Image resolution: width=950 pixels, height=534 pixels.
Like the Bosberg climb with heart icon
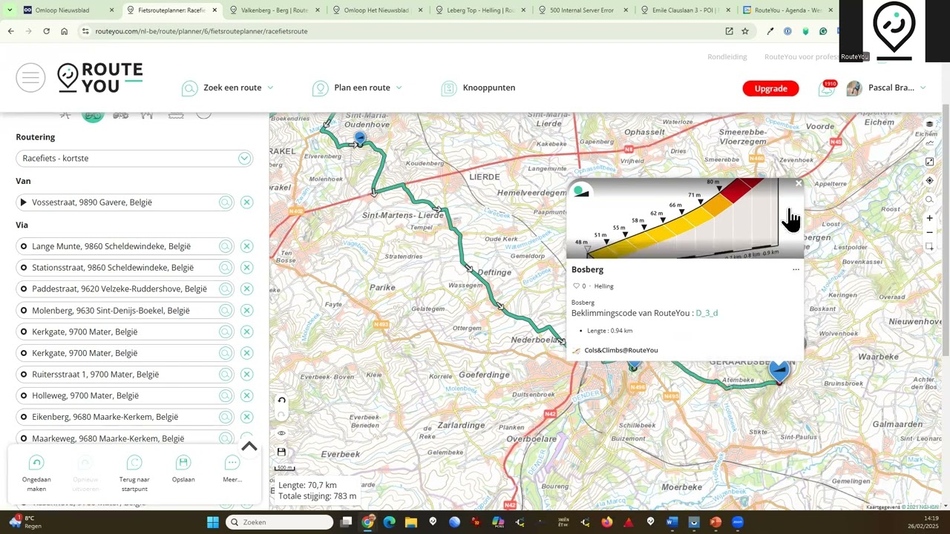(x=576, y=286)
